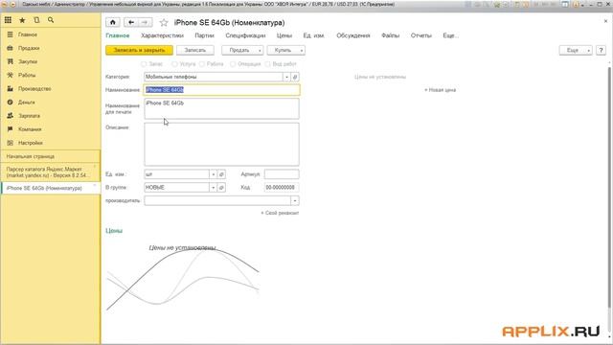Viewport: 613px width, 345px height.
Task: Click the Цены section heading link
Action: coord(114,231)
